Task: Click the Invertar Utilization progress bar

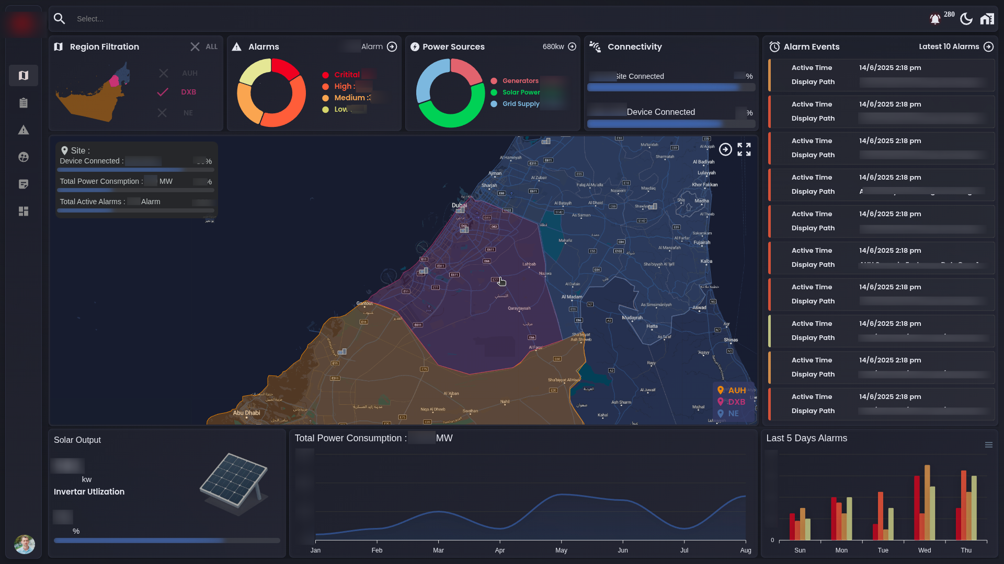Action: (167, 540)
